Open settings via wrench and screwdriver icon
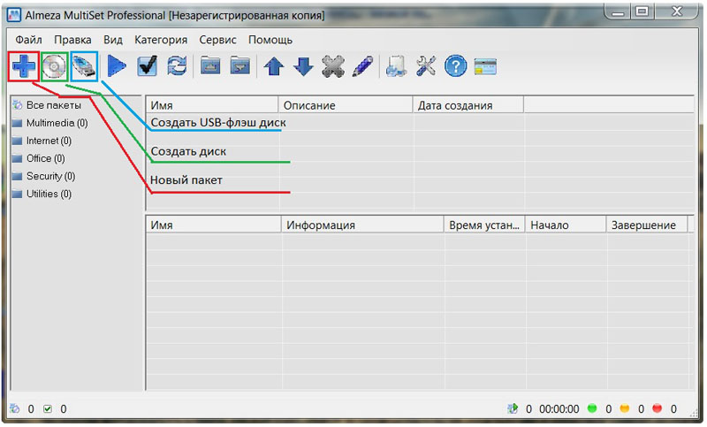 pyautogui.click(x=426, y=66)
